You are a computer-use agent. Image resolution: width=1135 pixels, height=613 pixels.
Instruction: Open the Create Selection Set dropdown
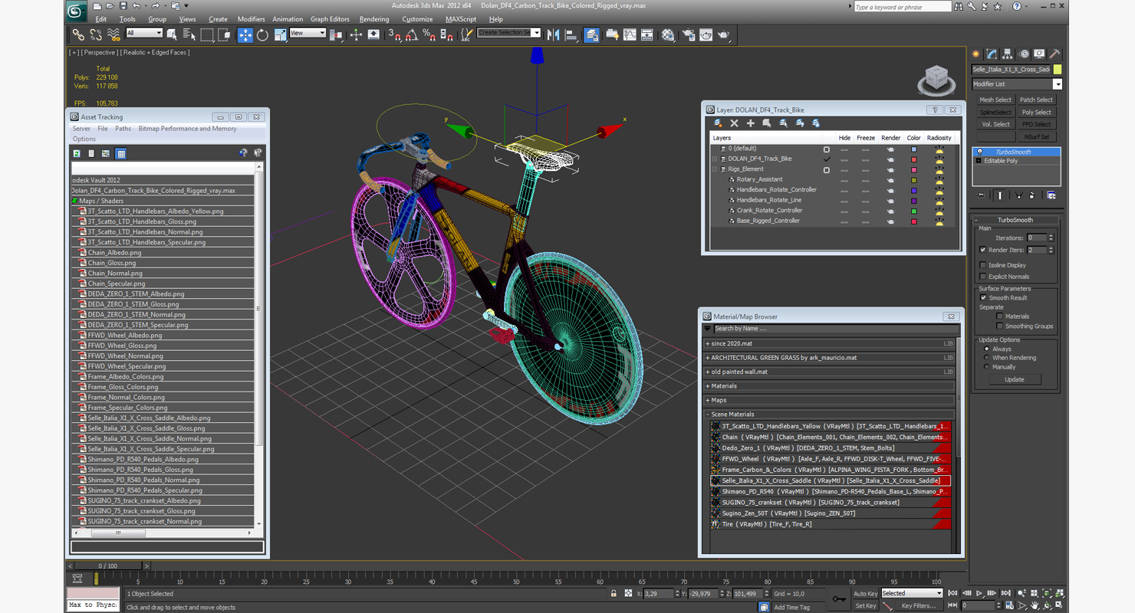pyautogui.click(x=509, y=33)
